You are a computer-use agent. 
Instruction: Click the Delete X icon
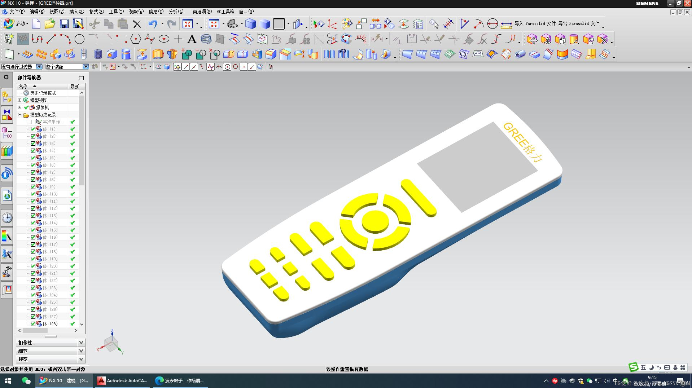point(137,24)
